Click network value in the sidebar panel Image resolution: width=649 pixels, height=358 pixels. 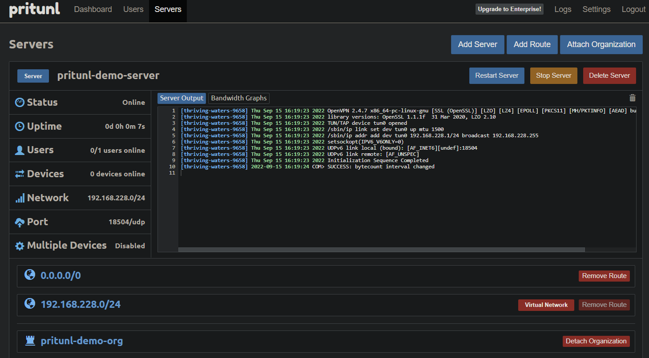[116, 198]
